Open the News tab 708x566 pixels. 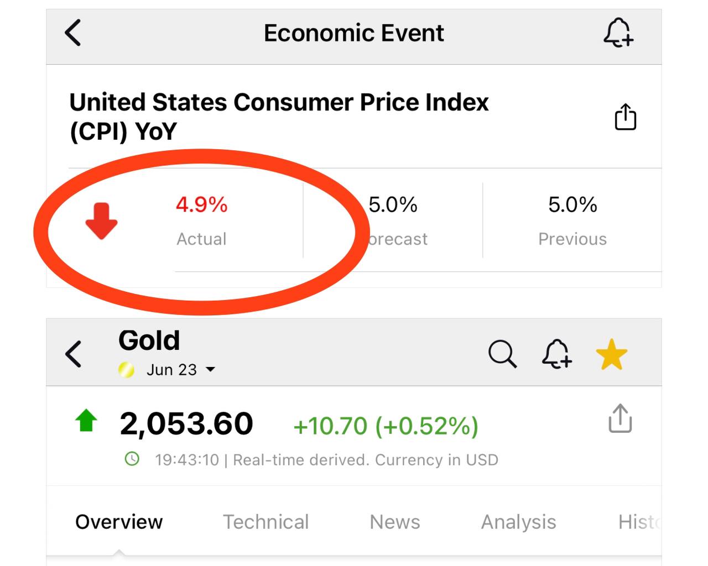click(395, 522)
